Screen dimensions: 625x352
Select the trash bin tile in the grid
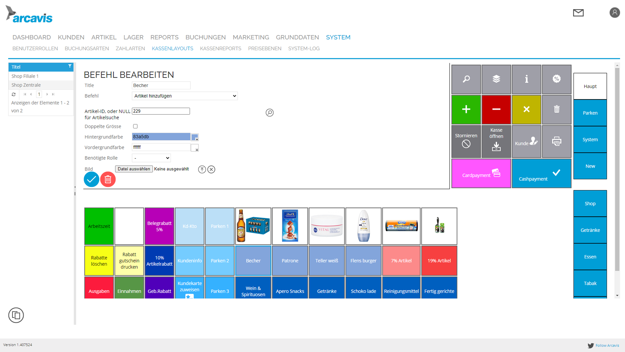(x=557, y=110)
